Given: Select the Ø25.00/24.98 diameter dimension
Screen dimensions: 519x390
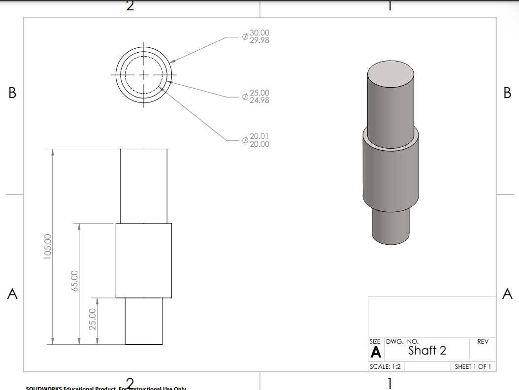Looking at the screenshot, I should coord(257,96).
